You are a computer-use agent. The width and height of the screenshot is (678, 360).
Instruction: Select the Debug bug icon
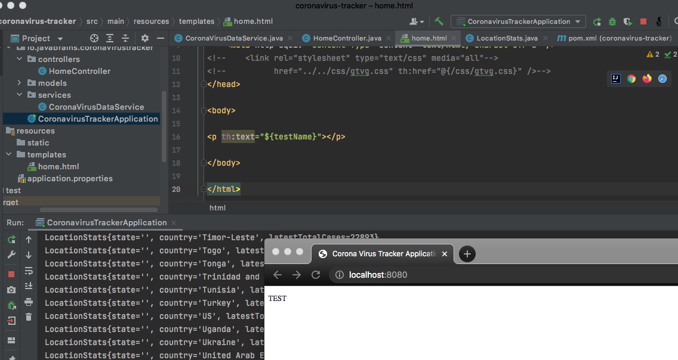[612, 21]
